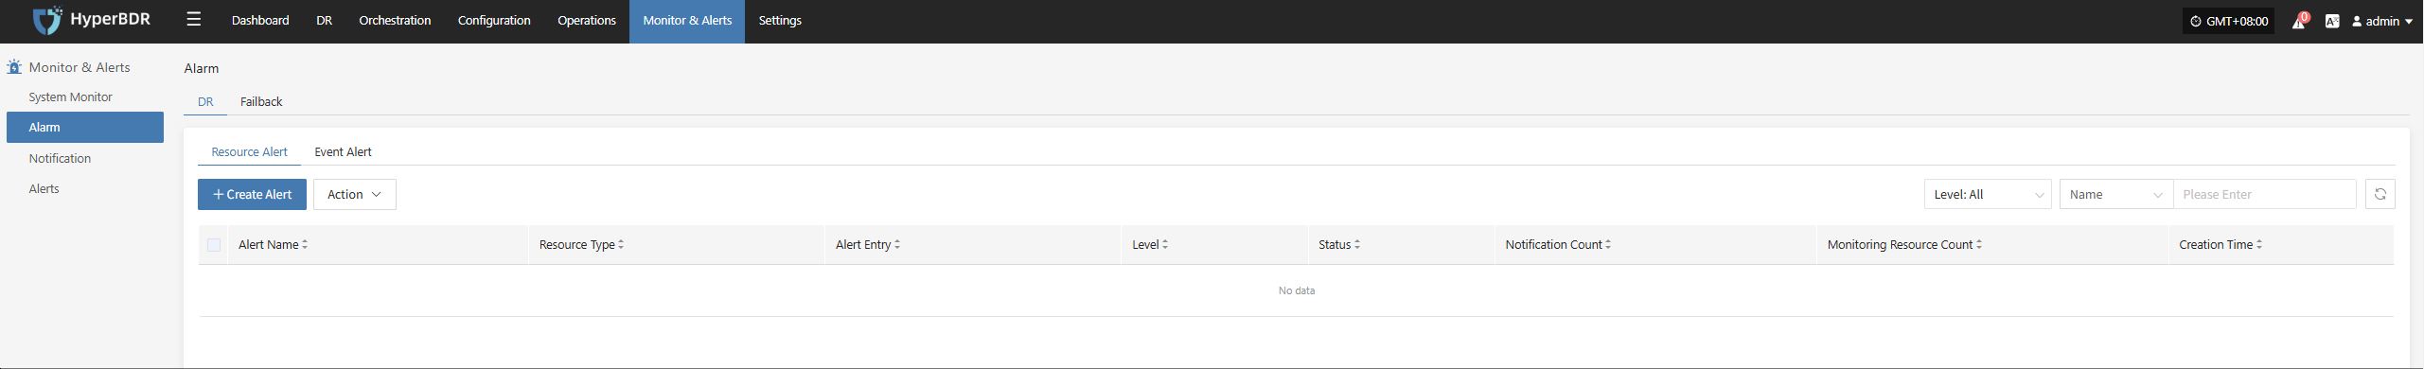Viewport: 2424px width, 369px height.
Task: Open Notification in the sidebar
Action: [60, 158]
